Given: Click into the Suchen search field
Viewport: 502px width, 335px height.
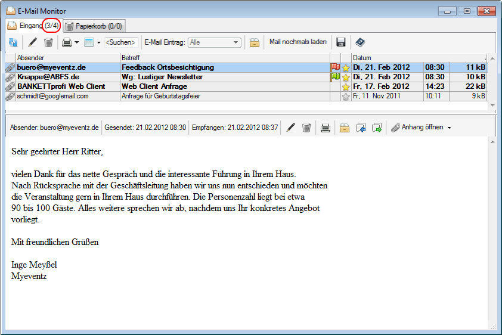Looking at the screenshot, I should (x=122, y=42).
